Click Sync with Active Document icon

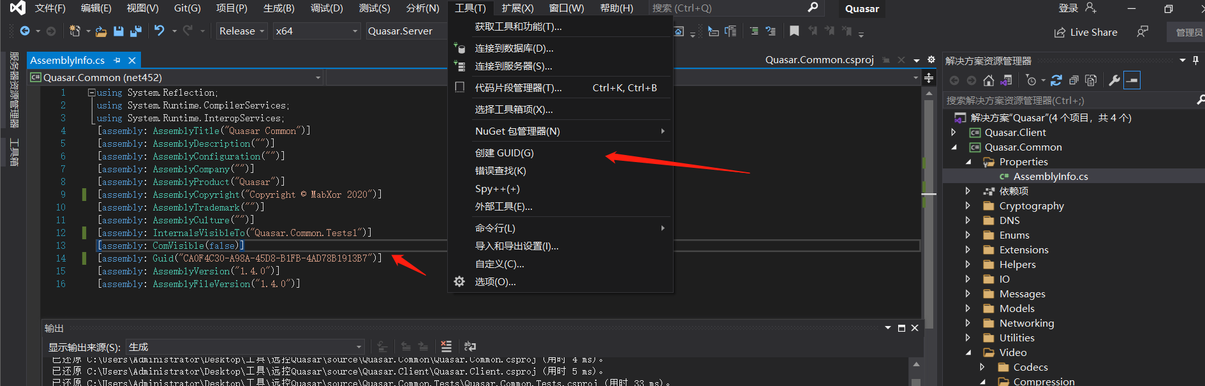coord(1056,80)
